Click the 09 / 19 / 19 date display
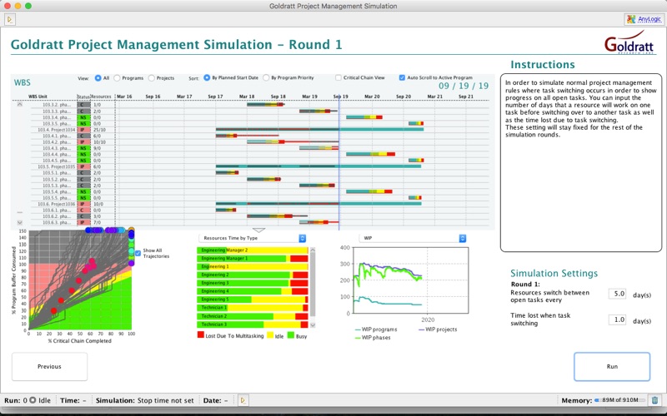This screenshot has width=667, height=416. pyautogui.click(x=464, y=86)
